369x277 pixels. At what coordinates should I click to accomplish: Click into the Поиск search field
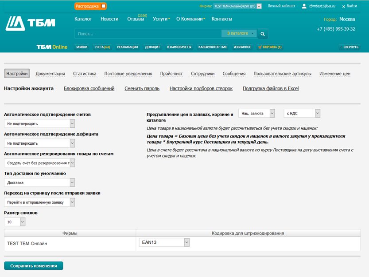148,34
